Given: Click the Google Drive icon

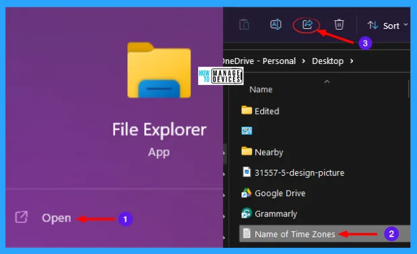Looking at the screenshot, I should 247,193.
